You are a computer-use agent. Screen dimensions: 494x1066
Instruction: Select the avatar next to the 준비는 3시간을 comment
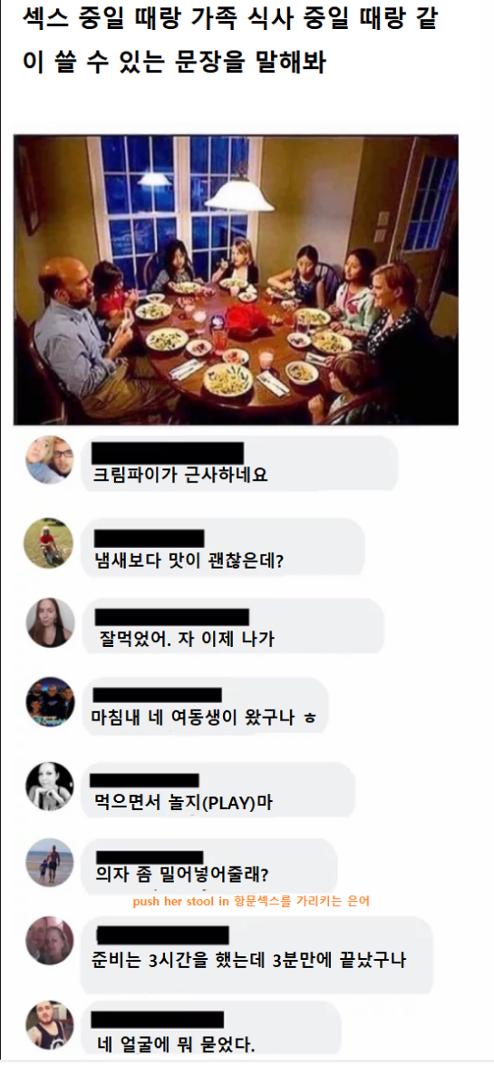[50, 941]
